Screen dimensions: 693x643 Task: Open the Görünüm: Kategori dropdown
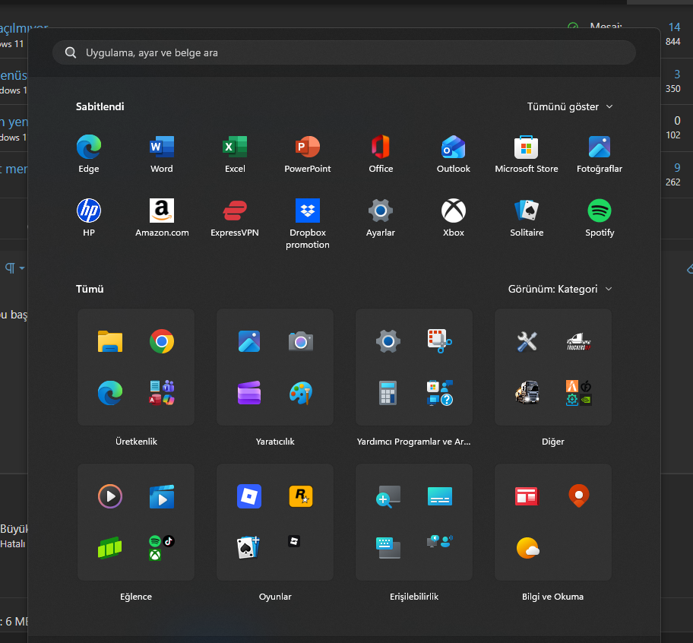tap(560, 289)
